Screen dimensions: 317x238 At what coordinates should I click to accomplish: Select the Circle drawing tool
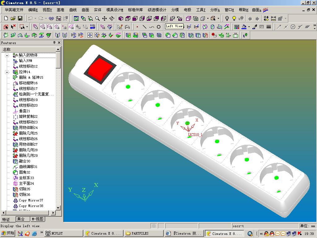[x=159, y=27]
